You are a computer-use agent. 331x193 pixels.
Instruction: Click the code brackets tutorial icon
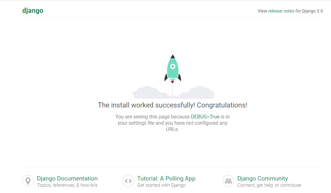pyautogui.click(x=128, y=181)
